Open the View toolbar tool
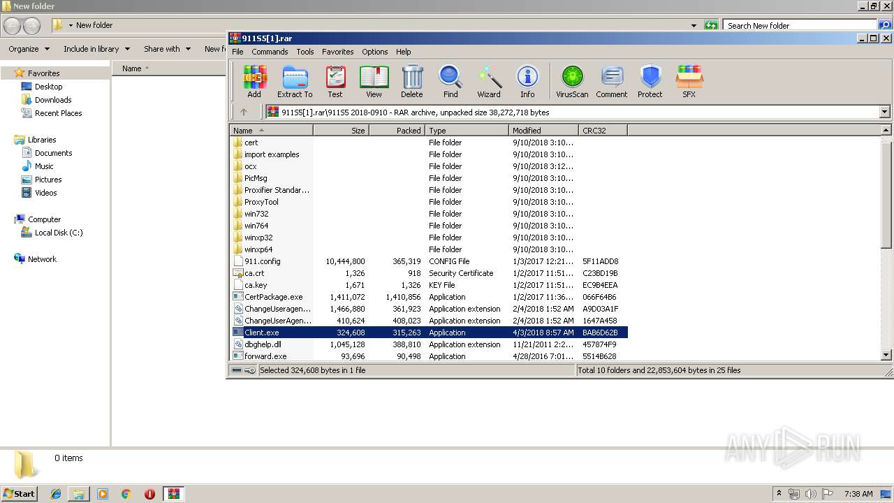 tap(374, 81)
